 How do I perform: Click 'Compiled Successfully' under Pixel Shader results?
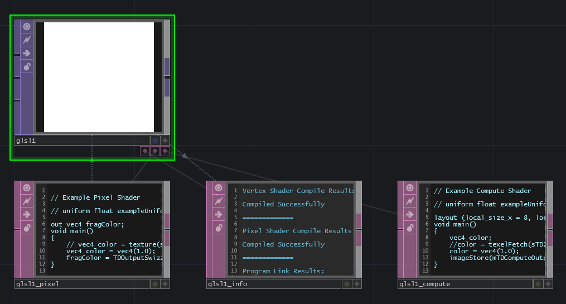[283, 244]
